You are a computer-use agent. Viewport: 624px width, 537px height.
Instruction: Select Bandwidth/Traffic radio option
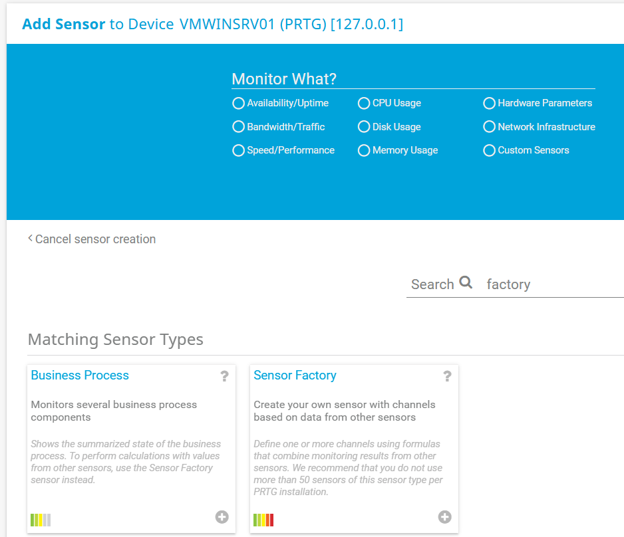coord(238,127)
